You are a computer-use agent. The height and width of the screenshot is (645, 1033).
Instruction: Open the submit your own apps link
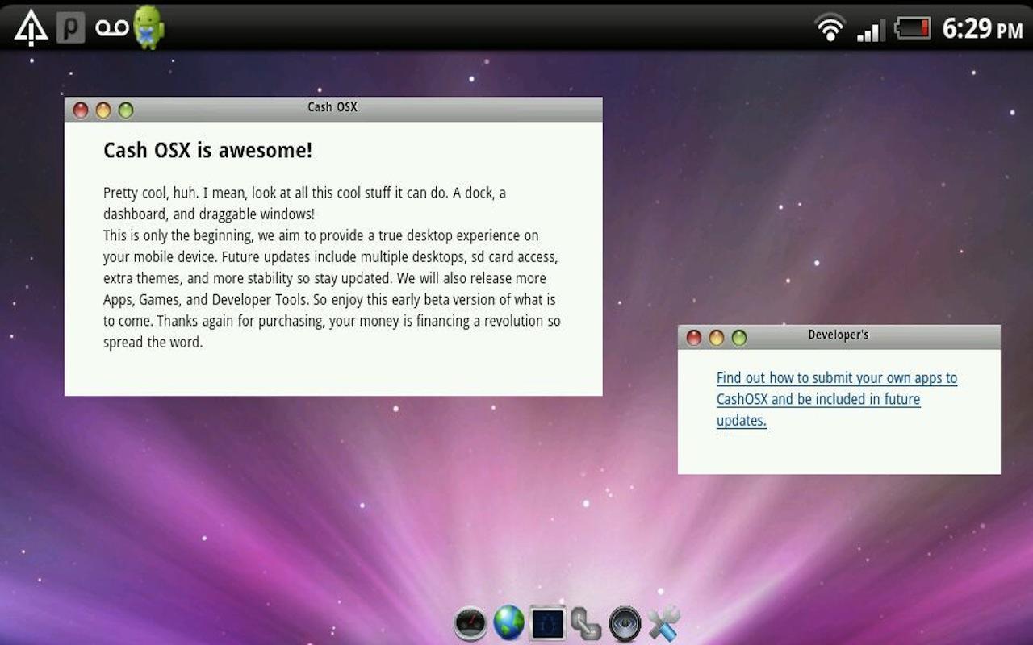coord(837,399)
